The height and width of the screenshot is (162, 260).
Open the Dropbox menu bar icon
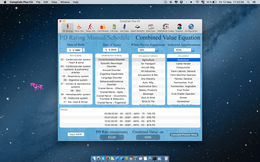pos(181,2)
